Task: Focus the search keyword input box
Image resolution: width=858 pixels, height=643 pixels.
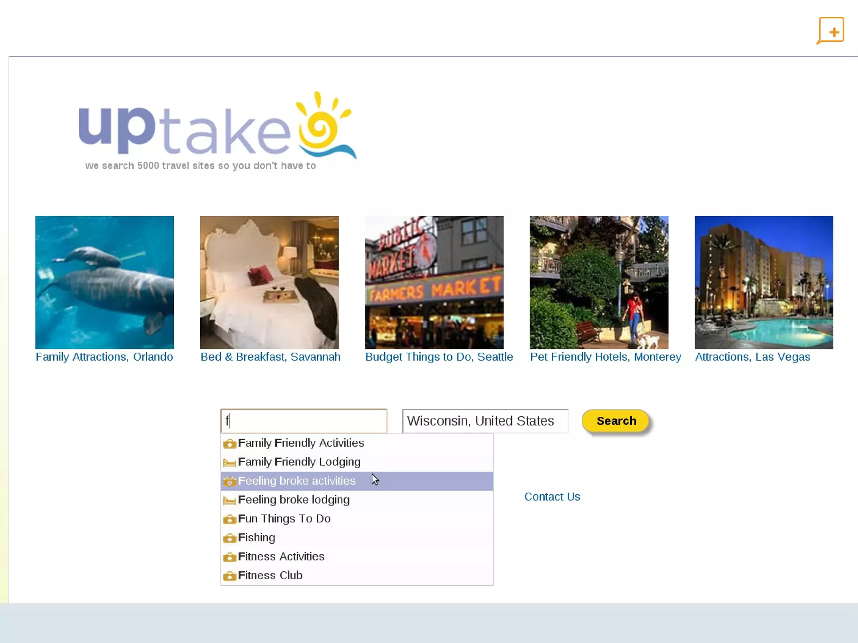Action: tap(303, 421)
